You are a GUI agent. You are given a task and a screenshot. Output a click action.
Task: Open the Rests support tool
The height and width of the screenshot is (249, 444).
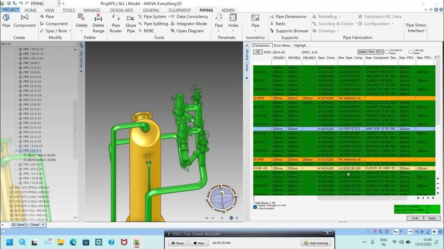coord(278,24)
